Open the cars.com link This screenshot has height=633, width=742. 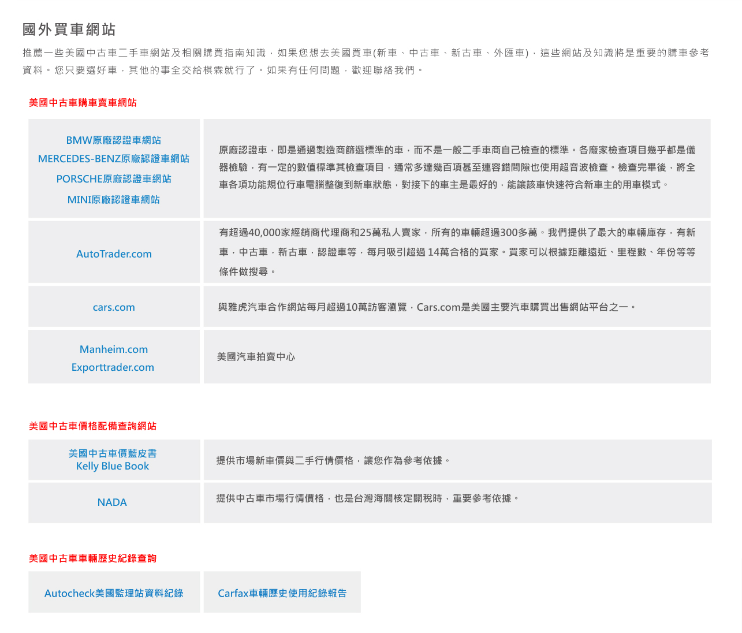(114, 307)
